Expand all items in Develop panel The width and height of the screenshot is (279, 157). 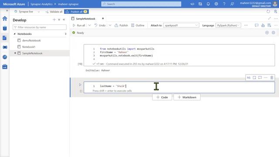pyautogui.click(x=59, y=20)
